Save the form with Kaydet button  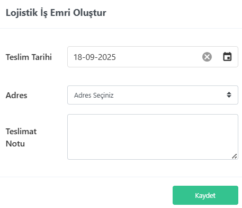205,195
